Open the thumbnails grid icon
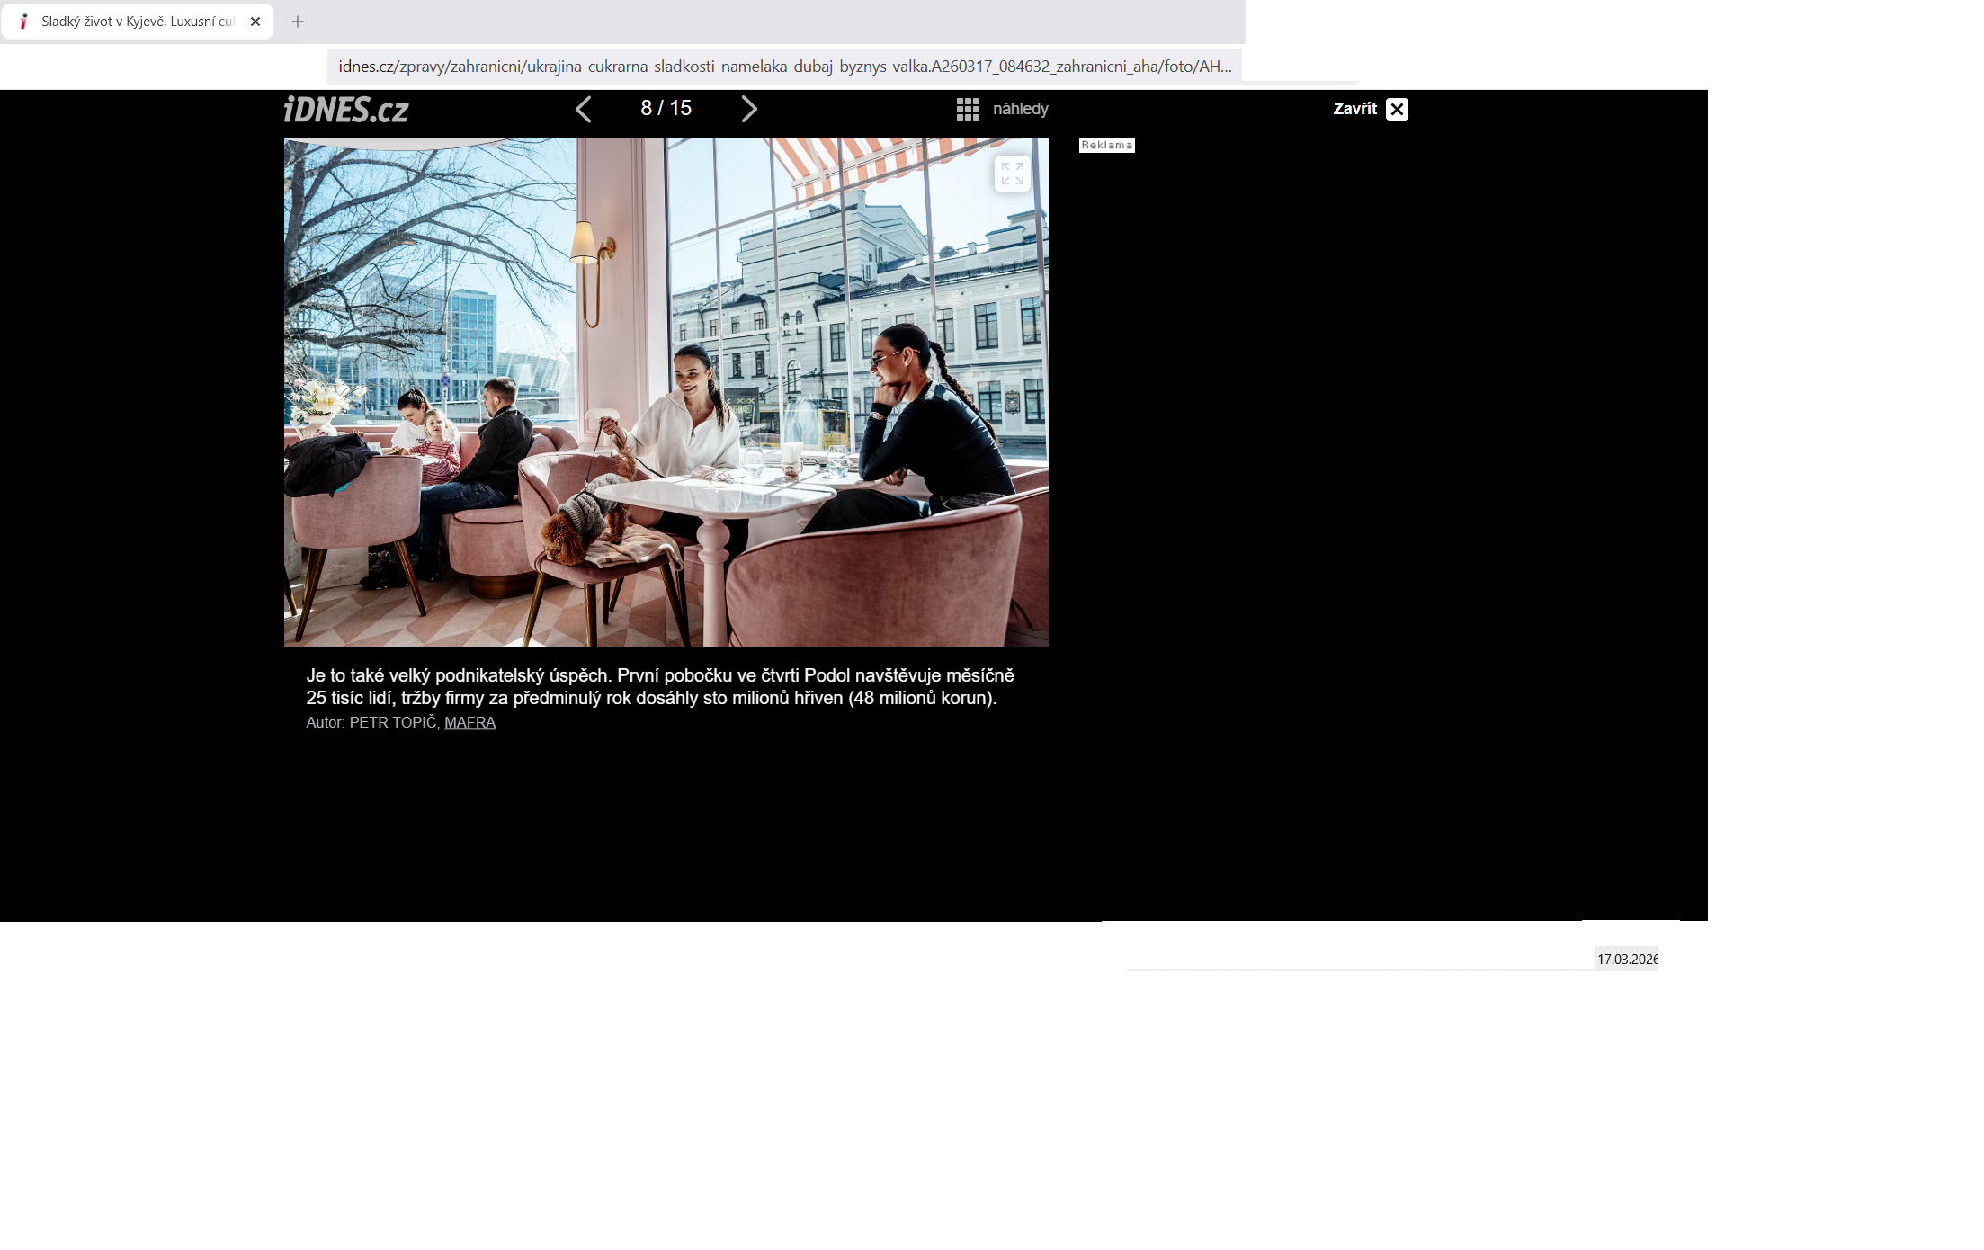The height and width of the screenshot is (1250, 1984). coord(968,110)
